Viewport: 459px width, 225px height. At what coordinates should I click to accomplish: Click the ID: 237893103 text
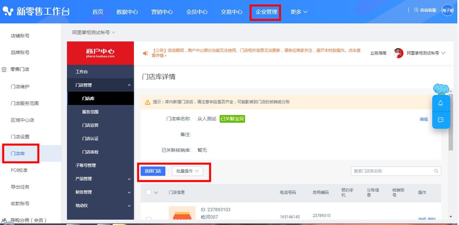click(216, 210)
